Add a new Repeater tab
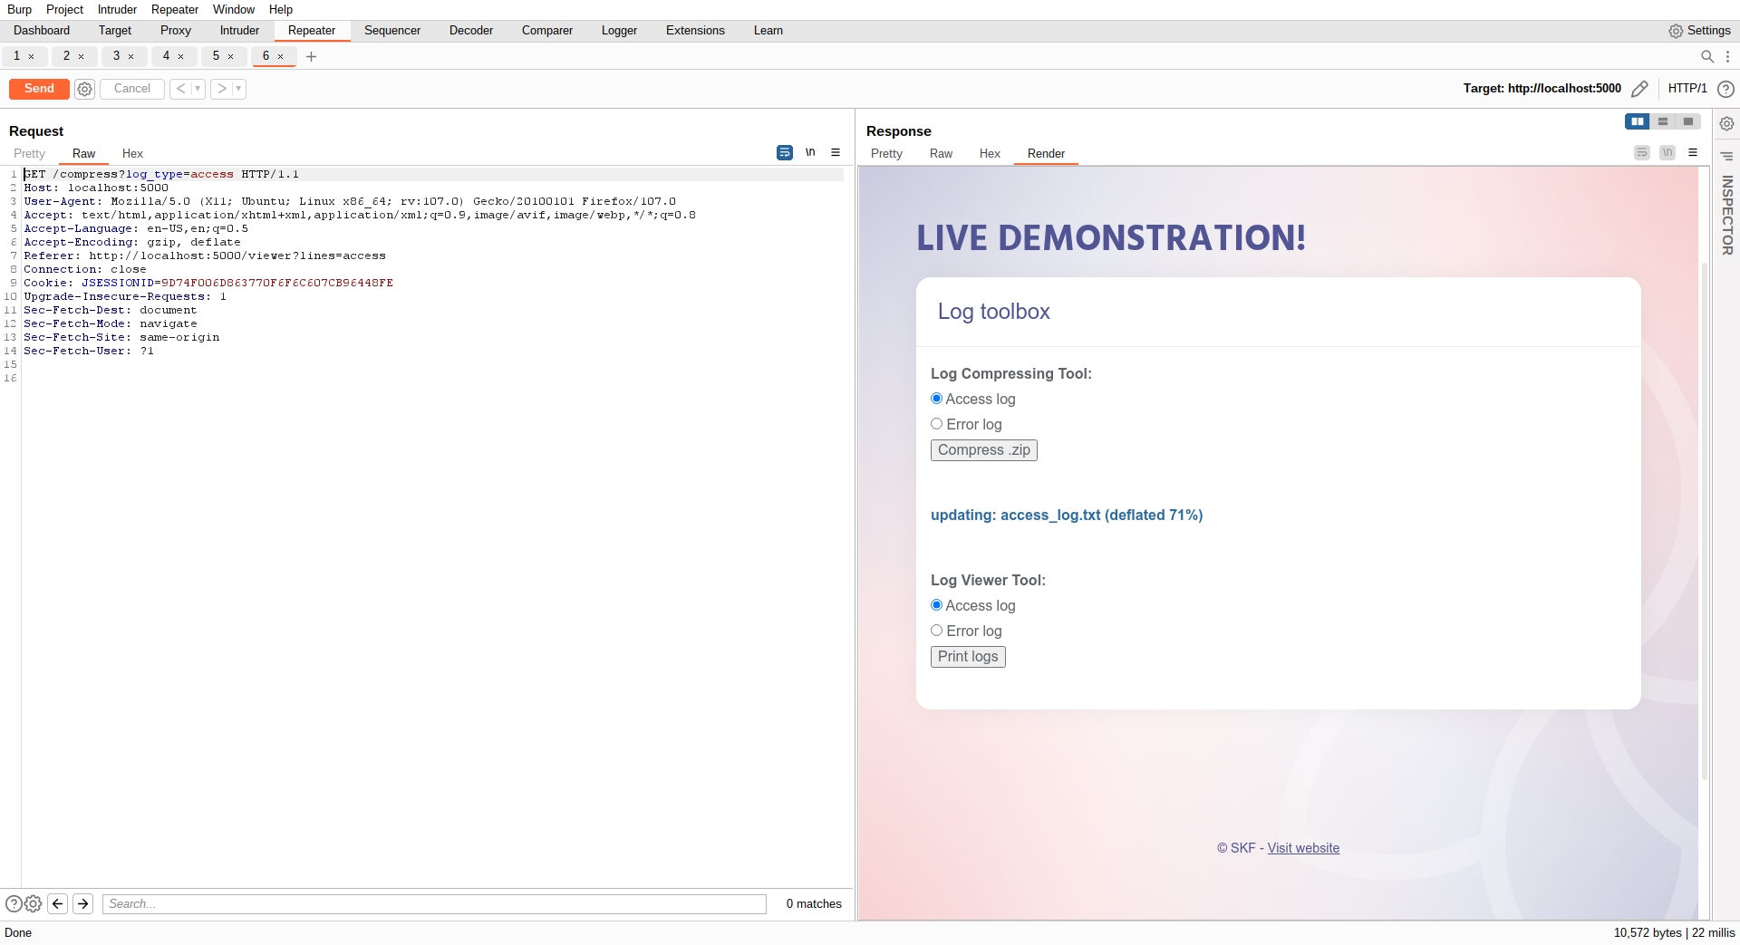The image size is (1740, 945). coord(311,56)
